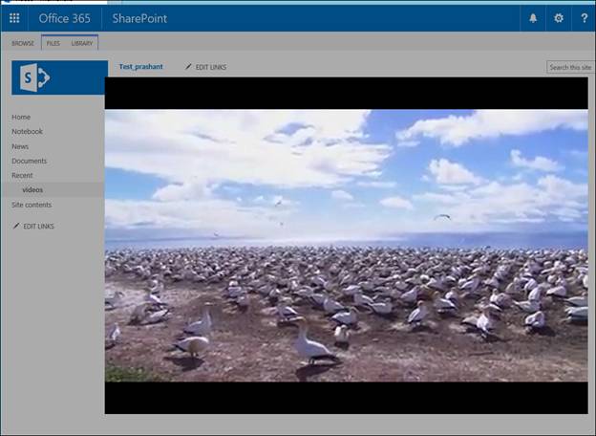Image resolution: width=596 pixels, height=436 pixels.
Task: Open Documents in left navigation
Action: tap(29, 161)
